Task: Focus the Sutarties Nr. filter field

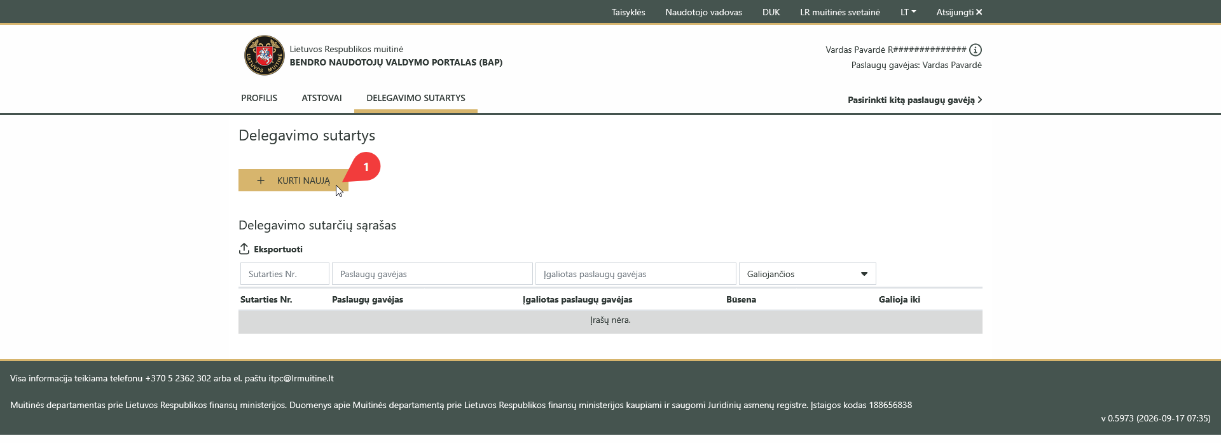Action: (x=285, y=274)
